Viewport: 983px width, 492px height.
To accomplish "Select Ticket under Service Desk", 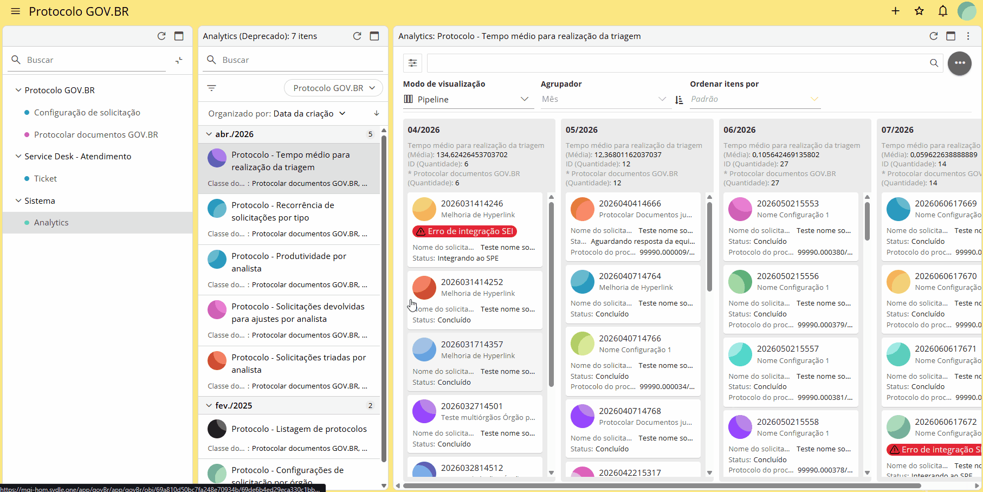I will (45, 178).
